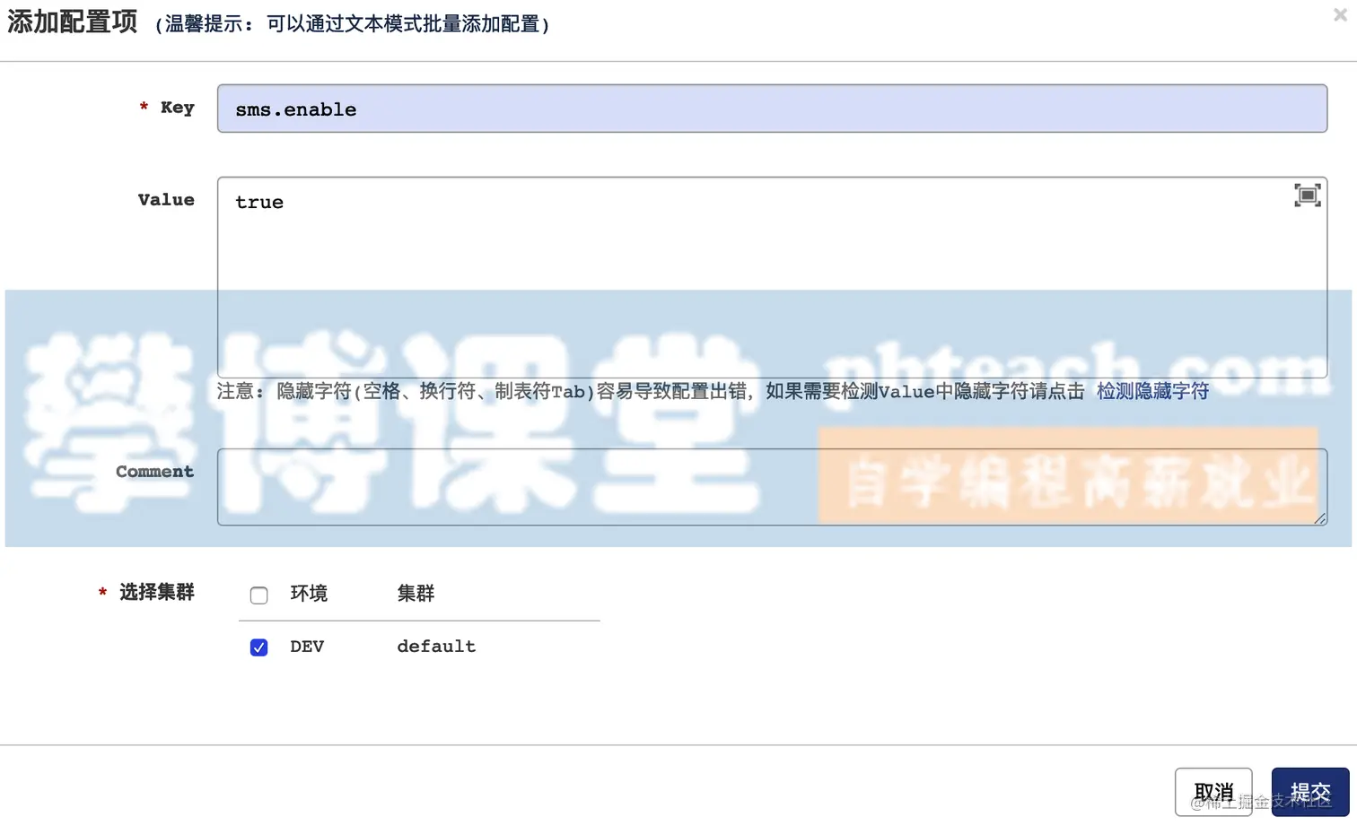Click the Comment resize handle corner
1357x834 pixels.
1320,518
